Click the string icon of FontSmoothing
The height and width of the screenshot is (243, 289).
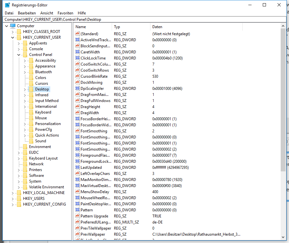pyautogui.click(x=77, y=131)
